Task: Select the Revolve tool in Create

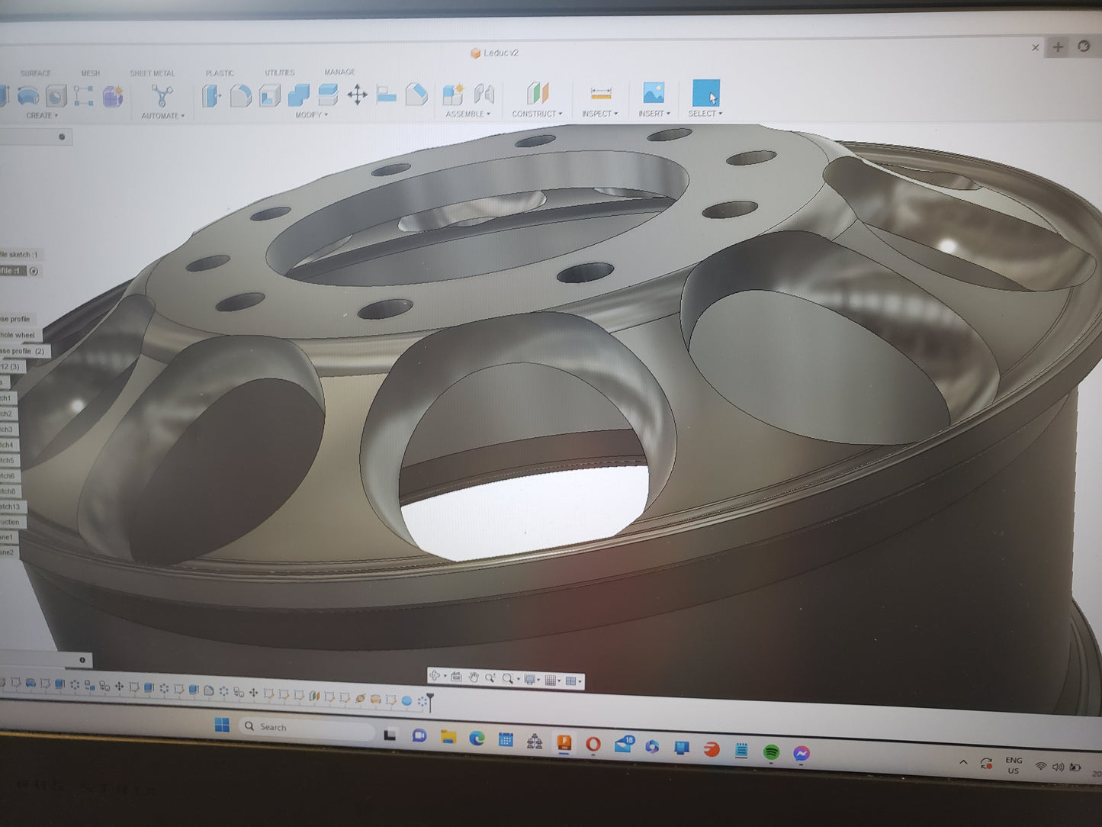Action: [x=28, y=96]
